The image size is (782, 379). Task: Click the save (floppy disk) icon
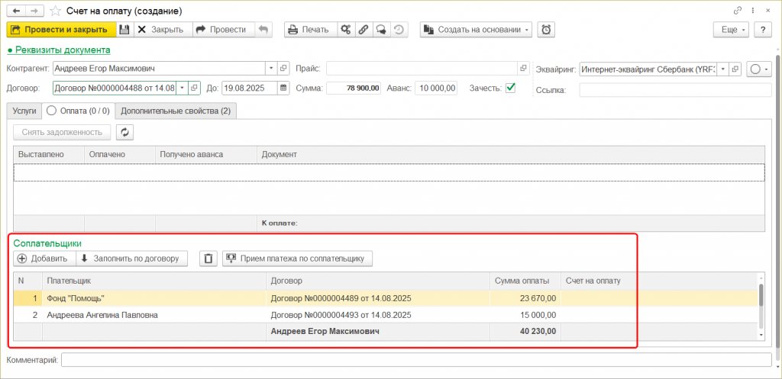tap(124, 30)
